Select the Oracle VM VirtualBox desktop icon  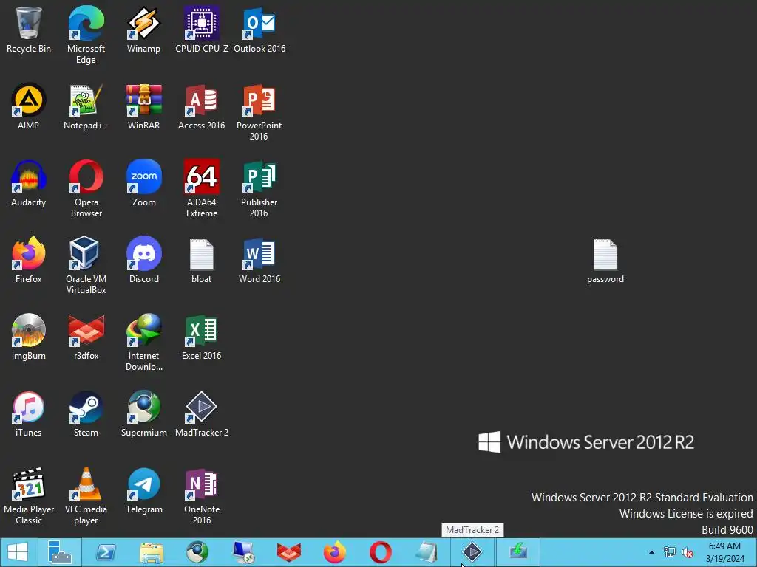point(86,265)
